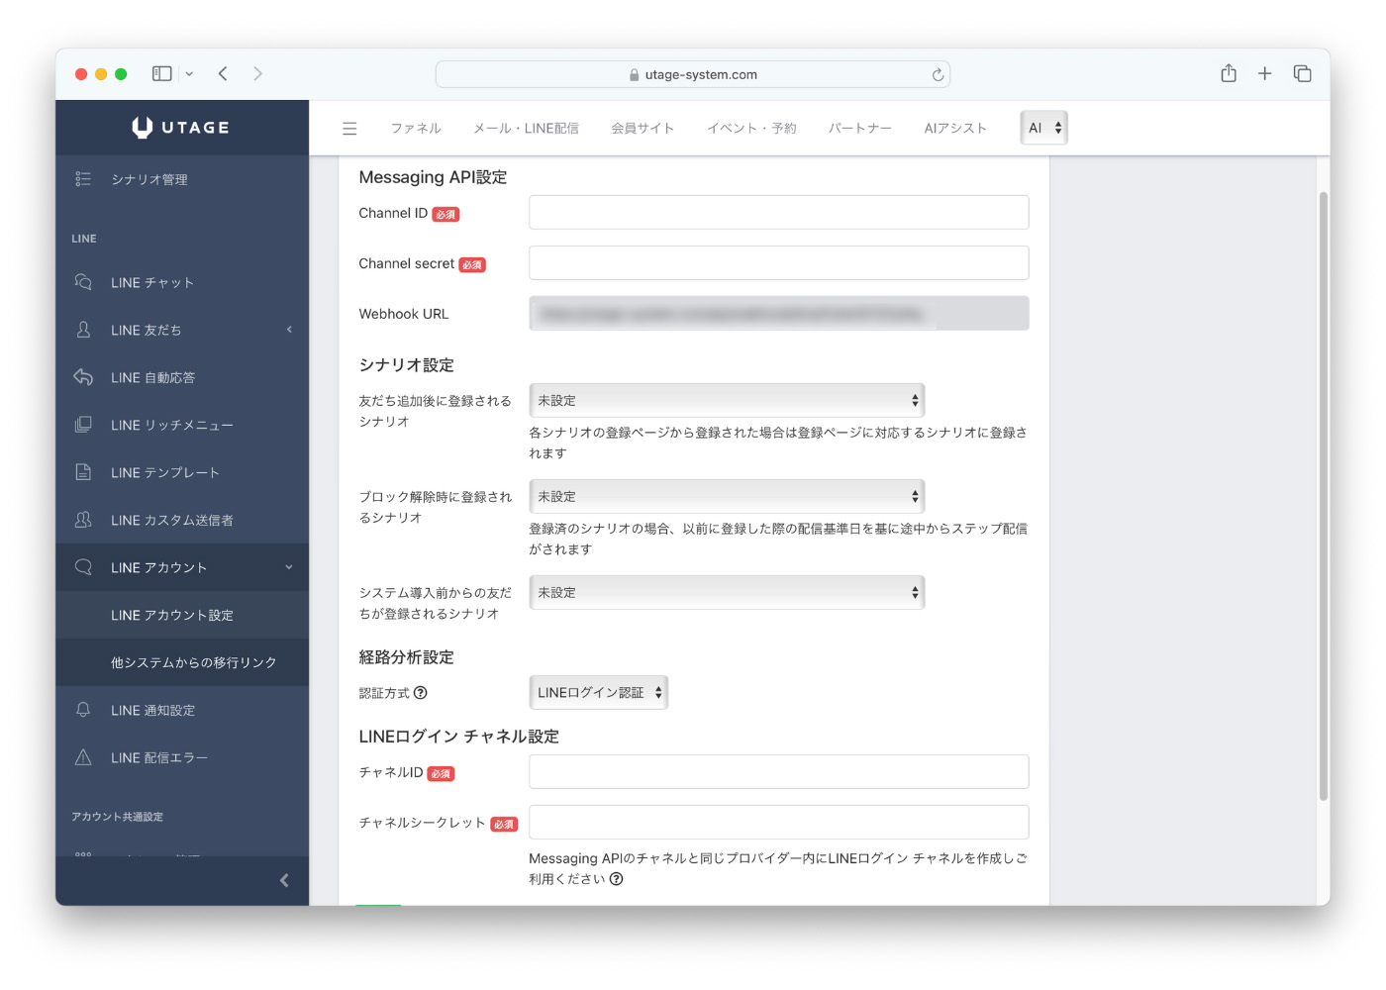
Task: Open 認証方式 LINEログイン認証 dropdown
Action: (599, 693)
